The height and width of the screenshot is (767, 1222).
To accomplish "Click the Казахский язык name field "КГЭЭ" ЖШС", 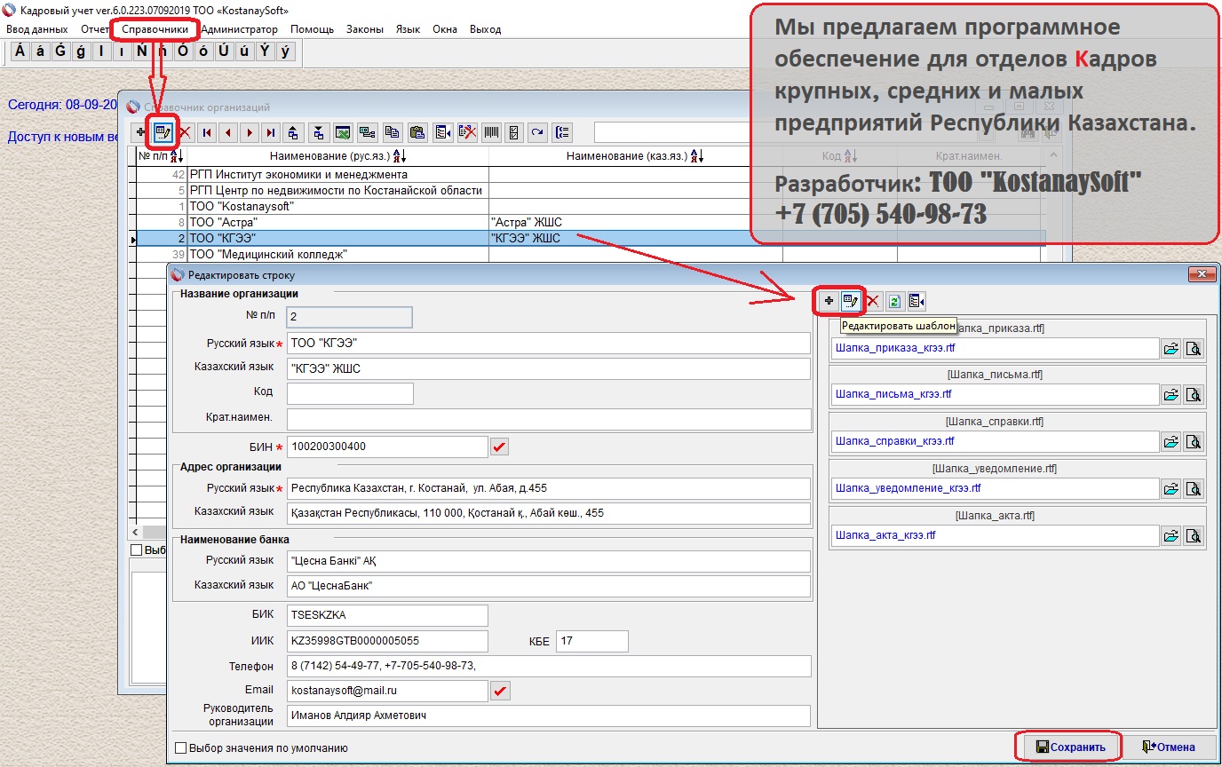I will click(x=549, y=368).
